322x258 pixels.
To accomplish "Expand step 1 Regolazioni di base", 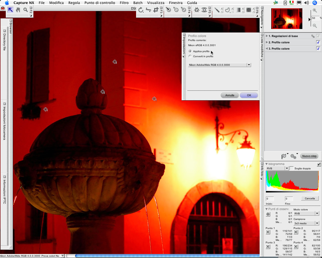I will pos(267,36).
